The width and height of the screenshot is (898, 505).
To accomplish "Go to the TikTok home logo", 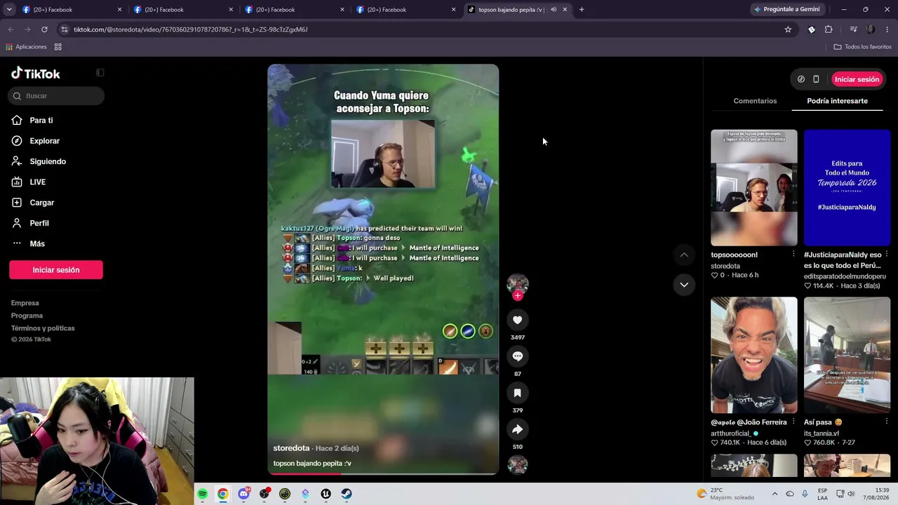I will coord(36,74).
